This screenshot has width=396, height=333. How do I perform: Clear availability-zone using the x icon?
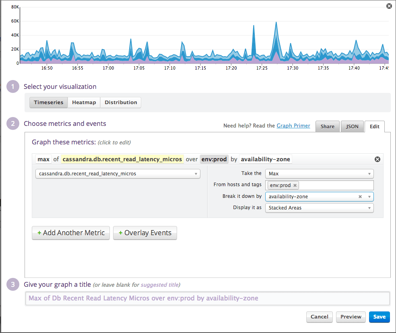coord(360,196)
